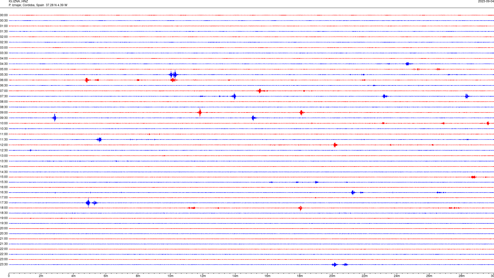Click the date label 2023-09-04
Viewport: 494px width, 278px height.
486,2
